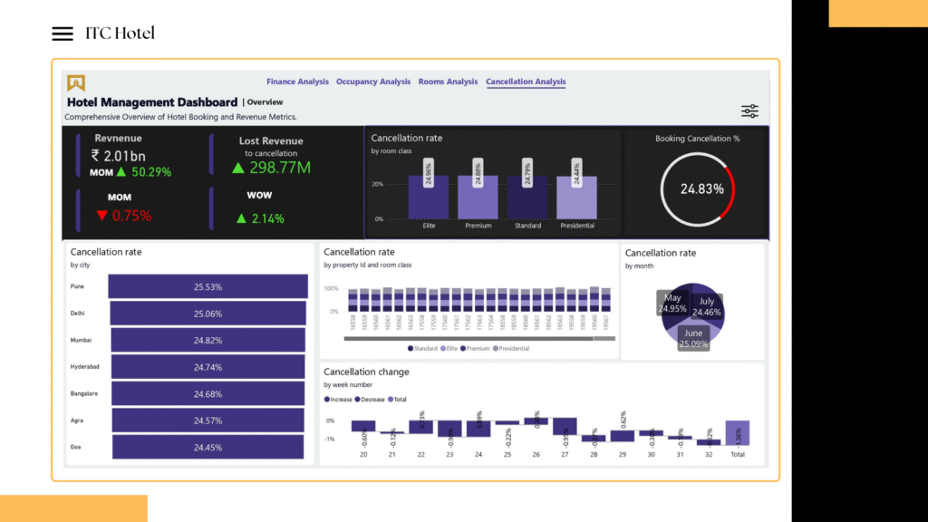Click the Goa bar at 24.45%
The height and width of the screenshot is (522, 928).
click(x=208, y=447)
